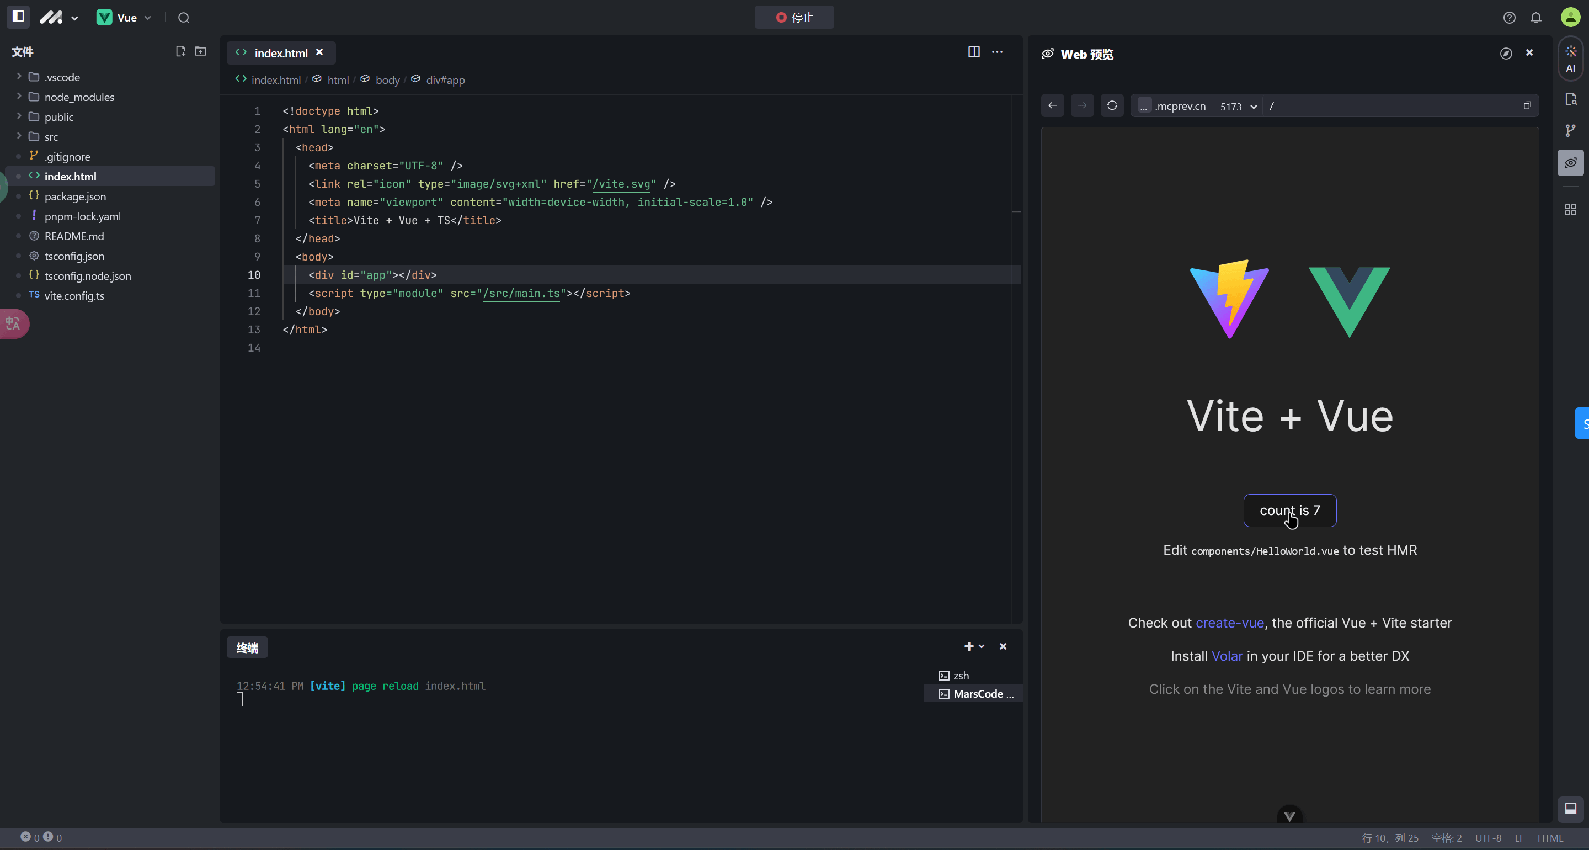
Task: Open the create-vue link
Action: (1229, 623)
